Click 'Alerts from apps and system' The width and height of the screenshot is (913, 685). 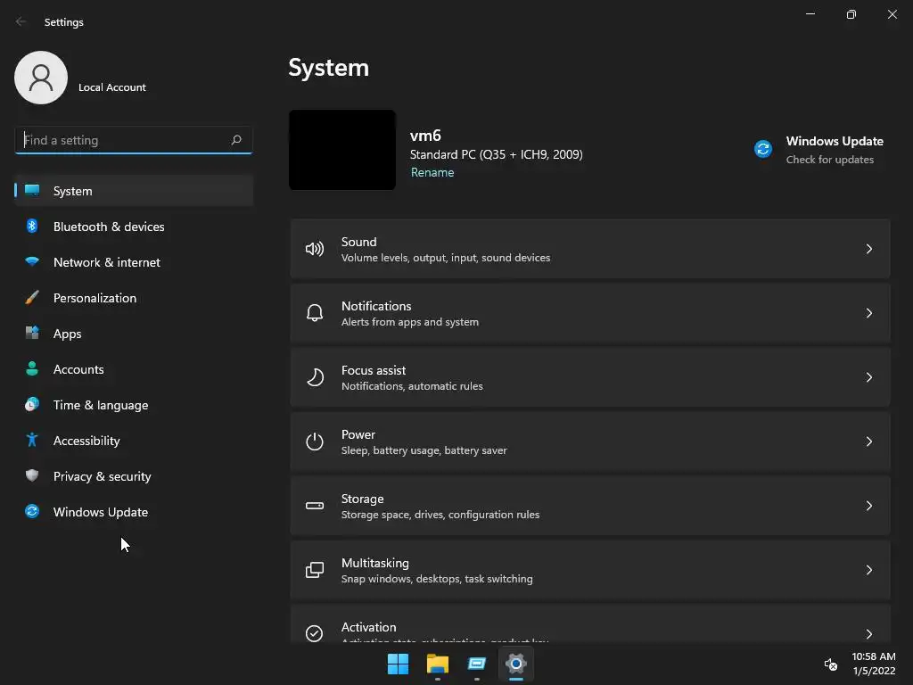click(x=410, y=322)
